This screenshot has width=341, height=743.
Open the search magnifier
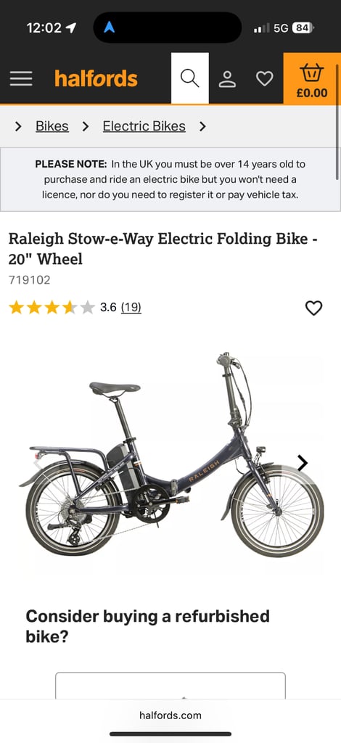[189, 78]
